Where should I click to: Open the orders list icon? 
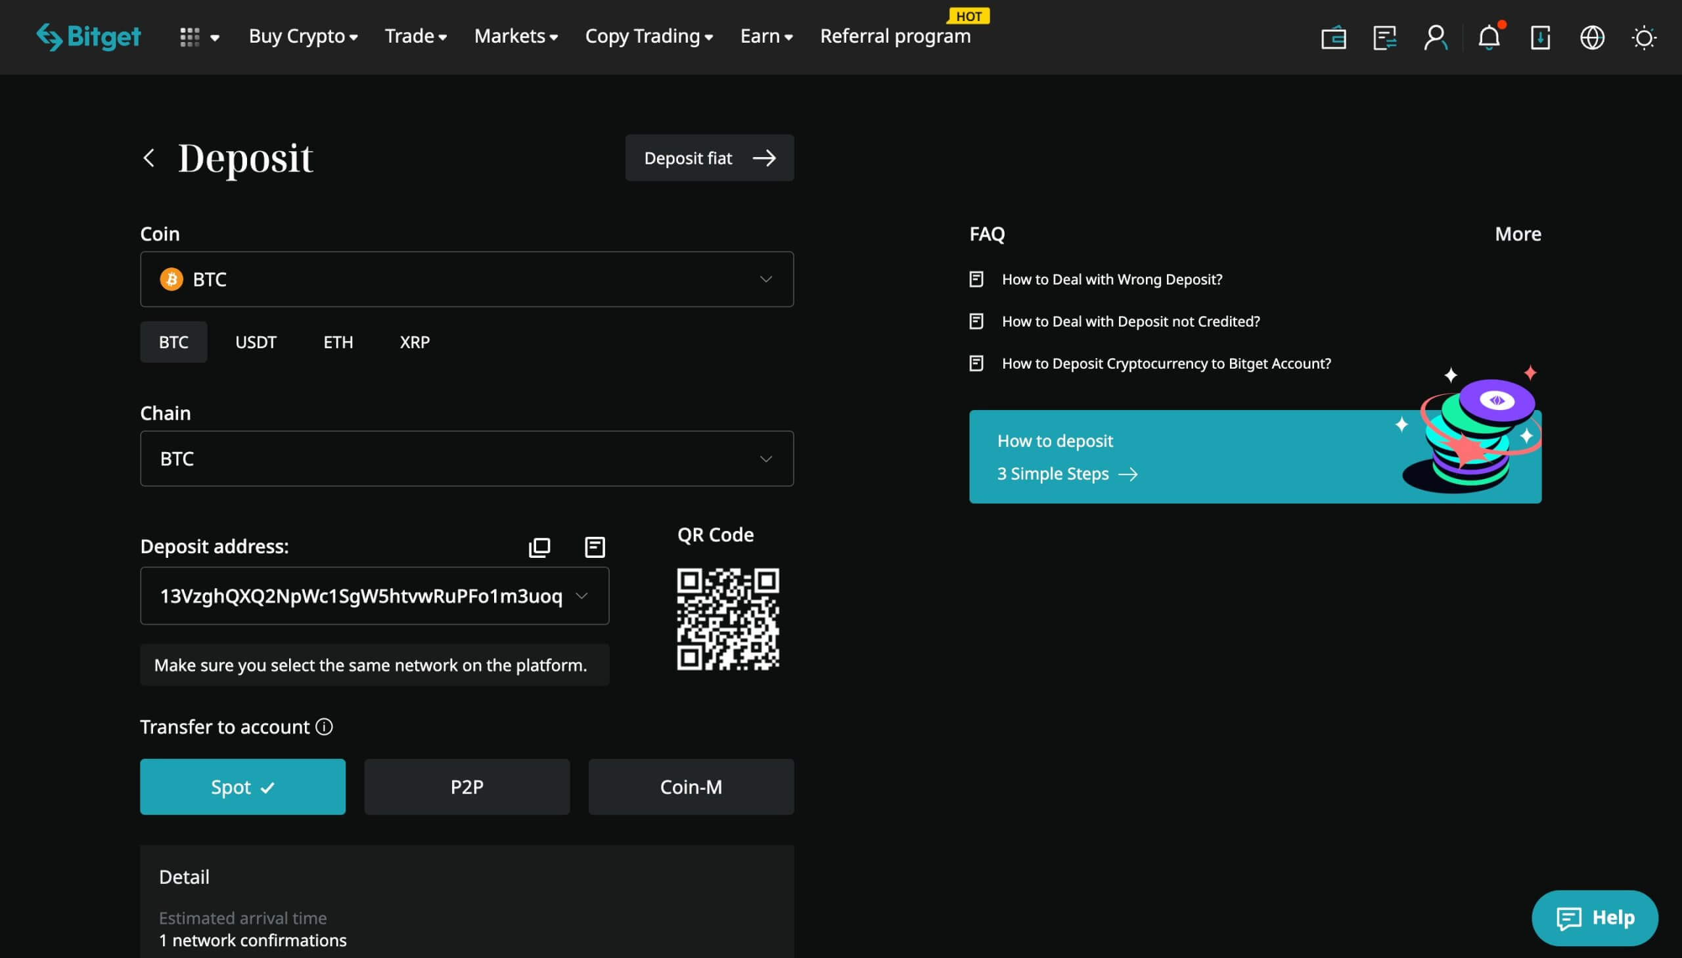click(1384, 37)
